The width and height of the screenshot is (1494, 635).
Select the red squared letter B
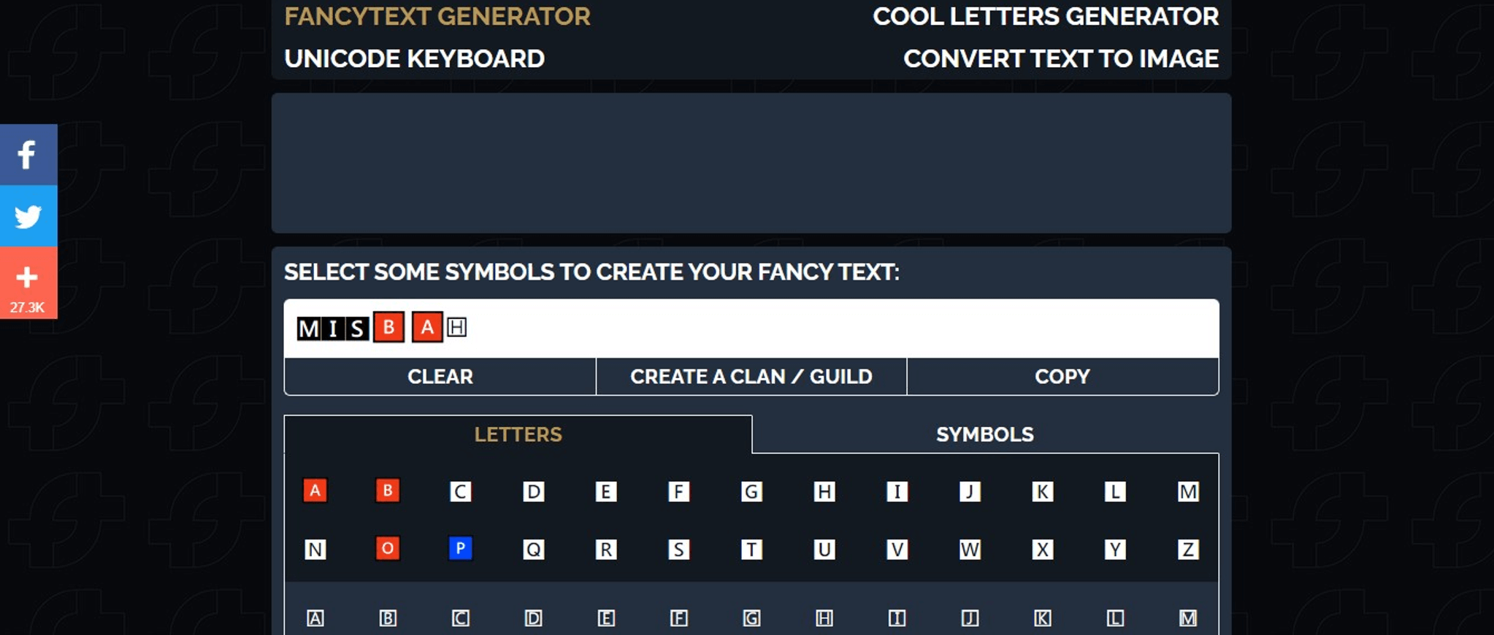pos(387,491)
